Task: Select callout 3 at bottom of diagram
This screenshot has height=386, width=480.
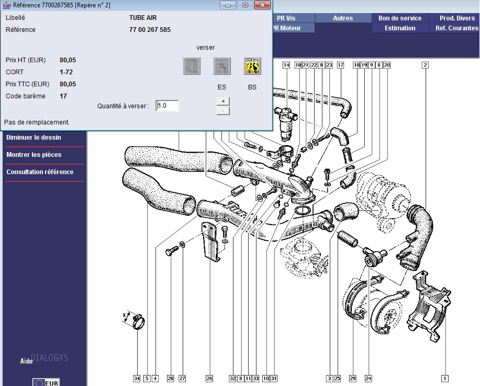Action: [x=329, y=378]
